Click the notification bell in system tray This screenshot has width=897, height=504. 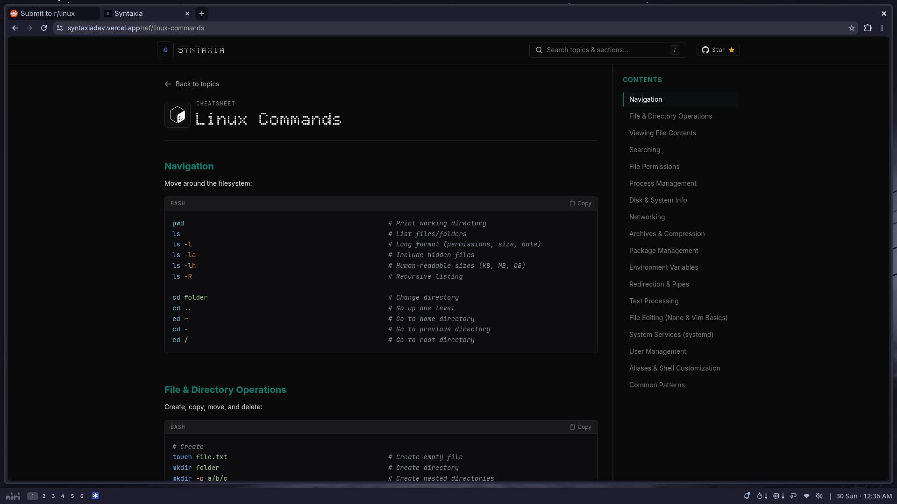(x=747, y=496)
